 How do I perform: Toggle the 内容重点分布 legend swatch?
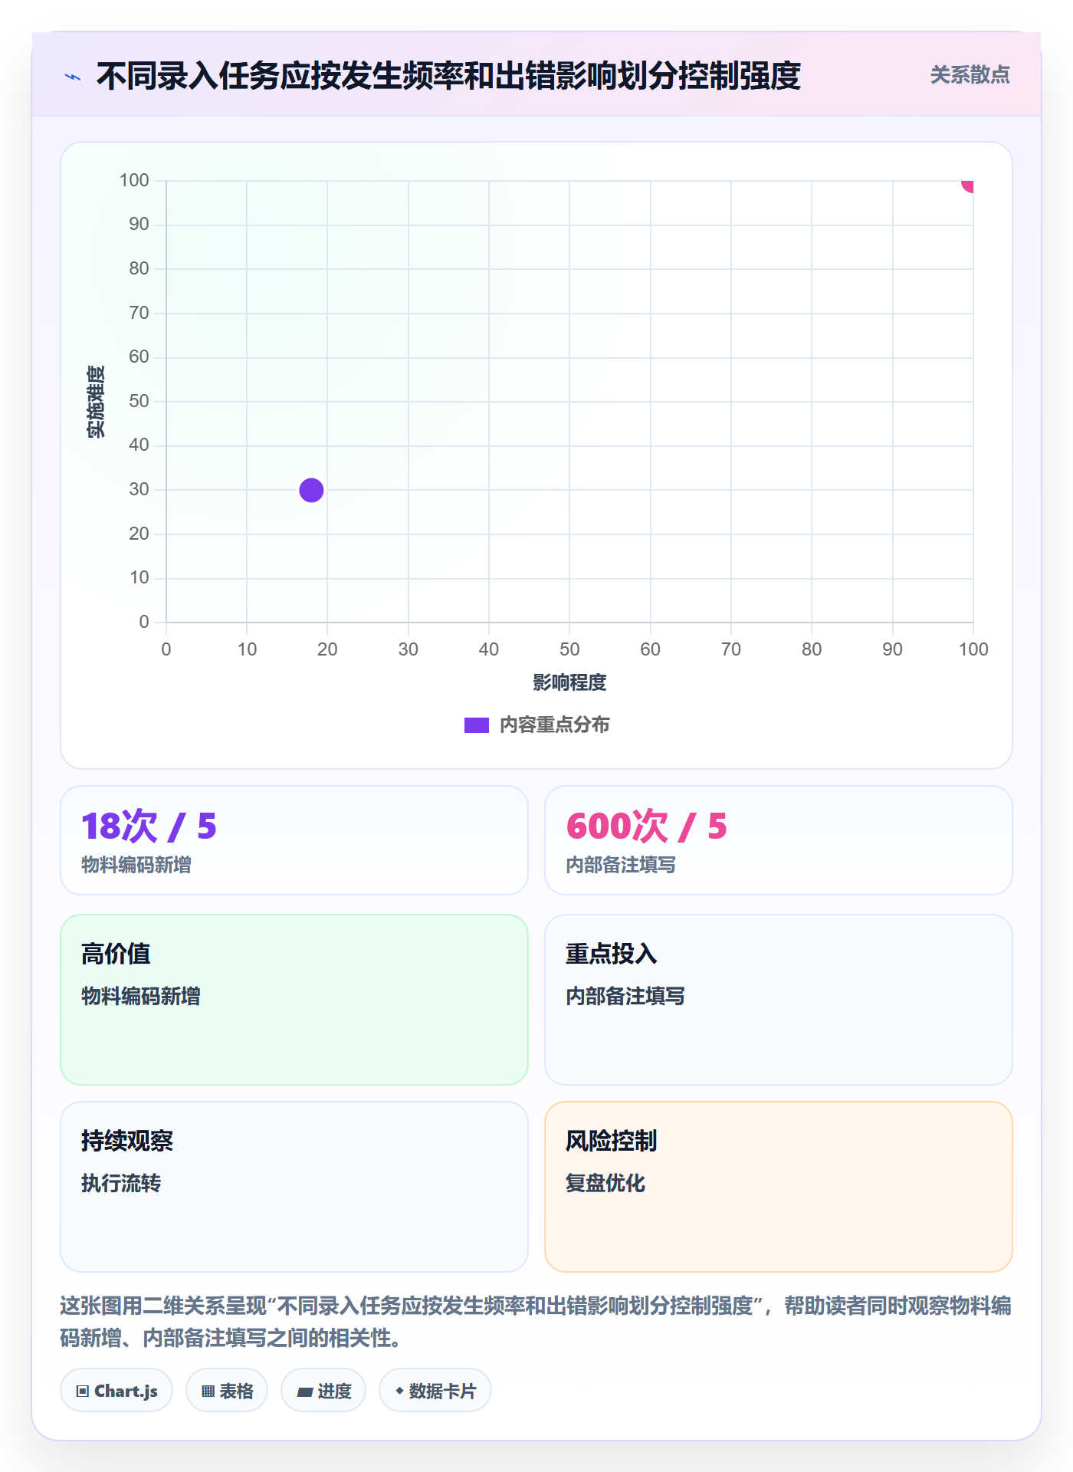pos(476,725)
